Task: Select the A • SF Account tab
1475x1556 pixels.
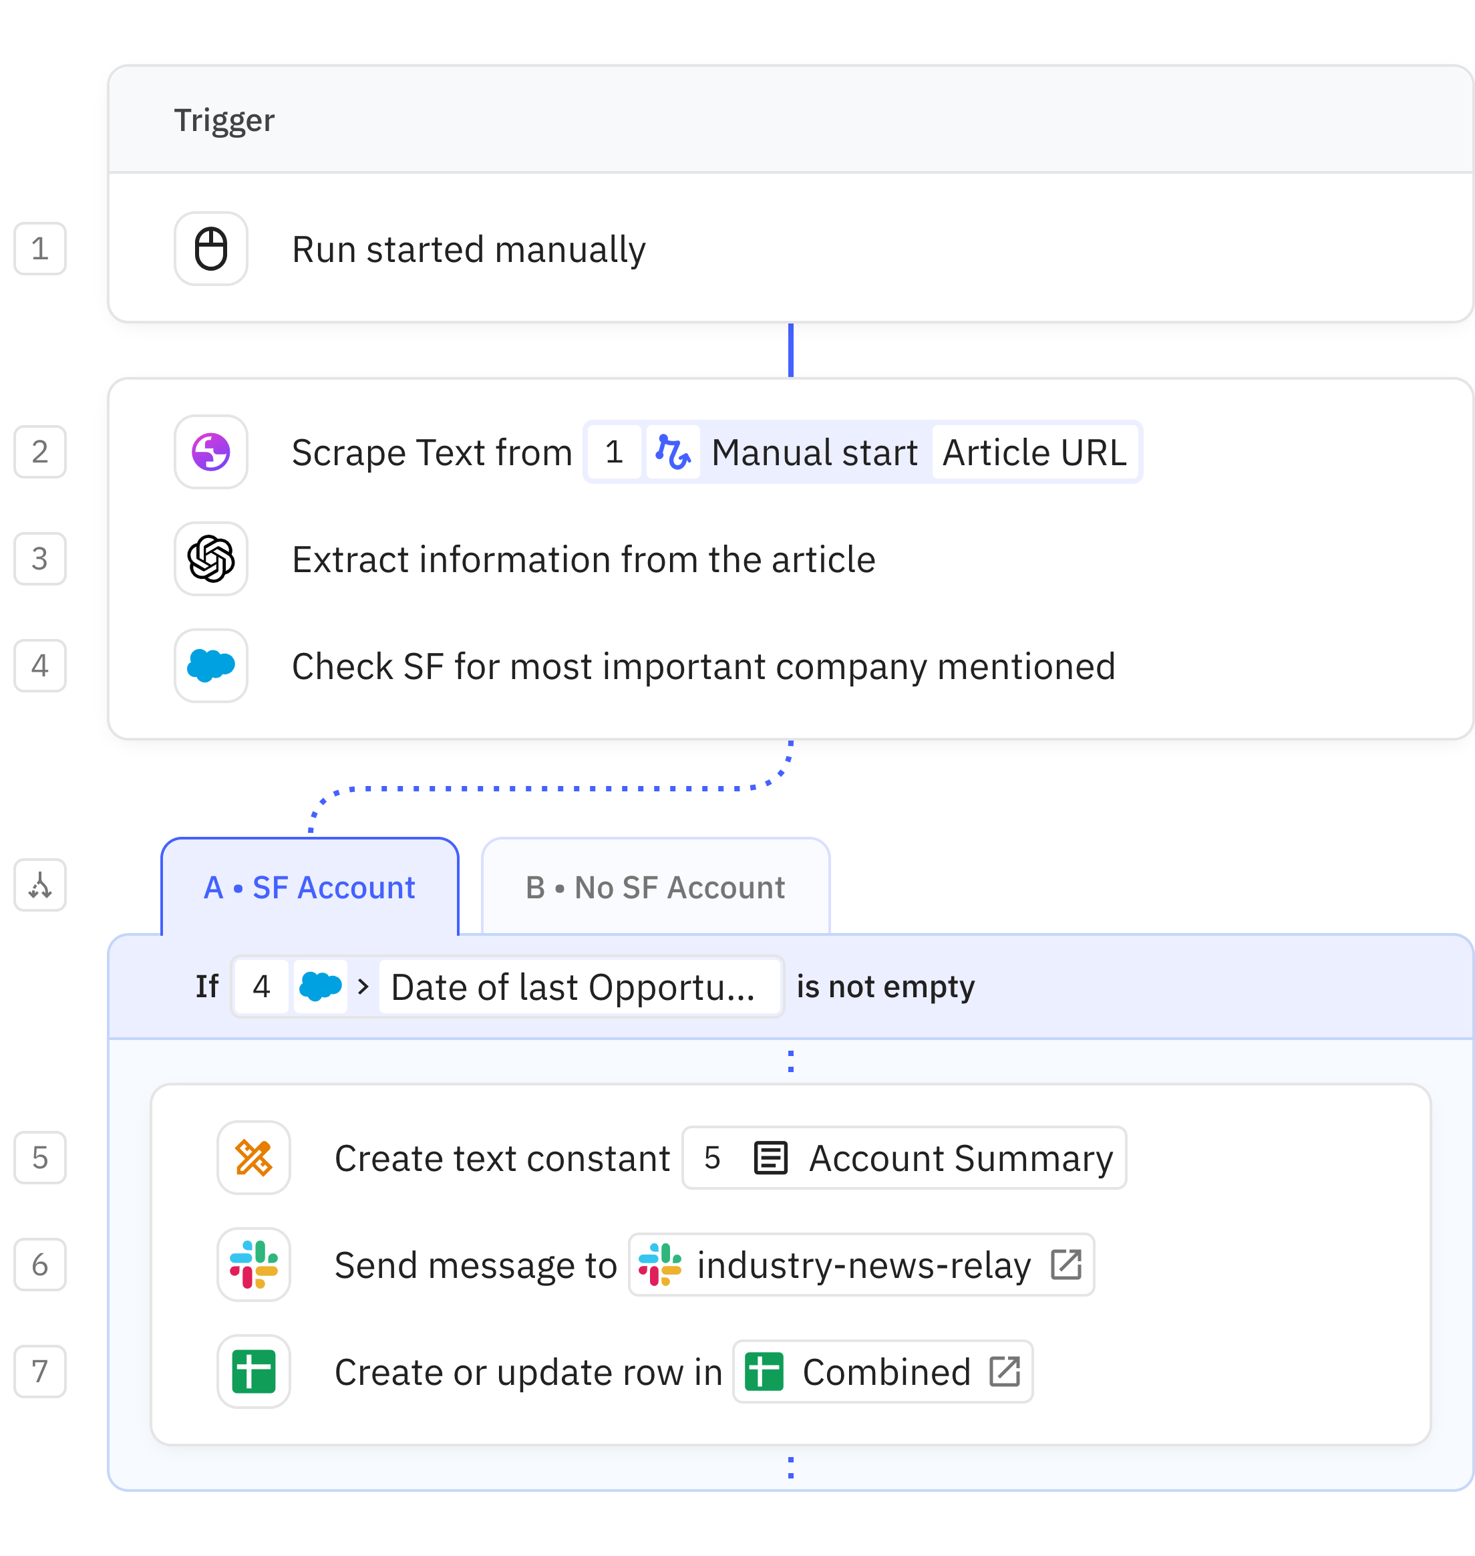Action: (x=310, y=886)
